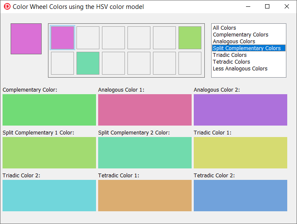Click the orange Tetradic Color 1 panel
The width and height of the screenshot is (297, 224).
tap(145, 196)
